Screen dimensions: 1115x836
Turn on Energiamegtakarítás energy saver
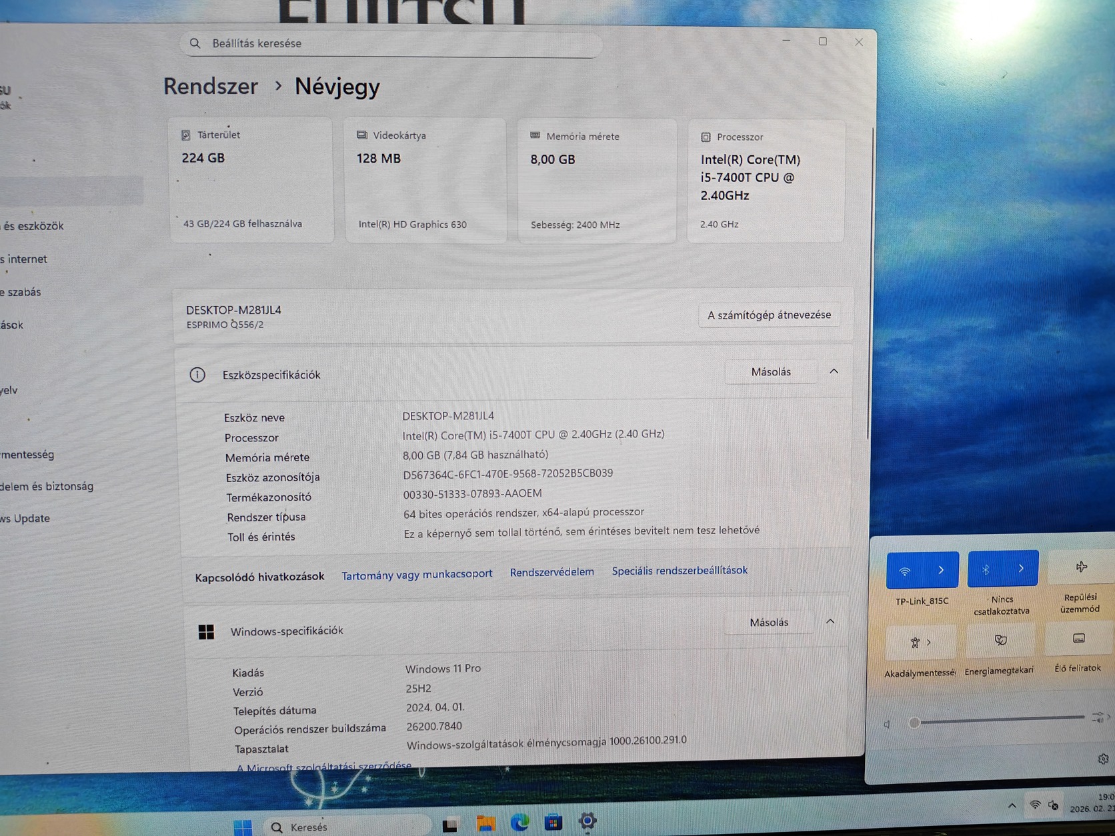(x=1000, y=641)
